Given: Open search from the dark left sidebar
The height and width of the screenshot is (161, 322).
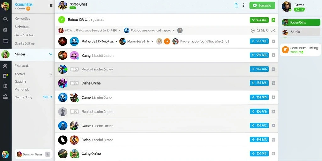Looking at the screenshot, I should (x=6, y=19).
